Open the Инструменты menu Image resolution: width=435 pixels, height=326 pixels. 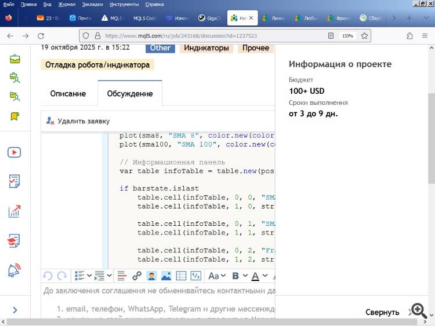coord(124,5)
